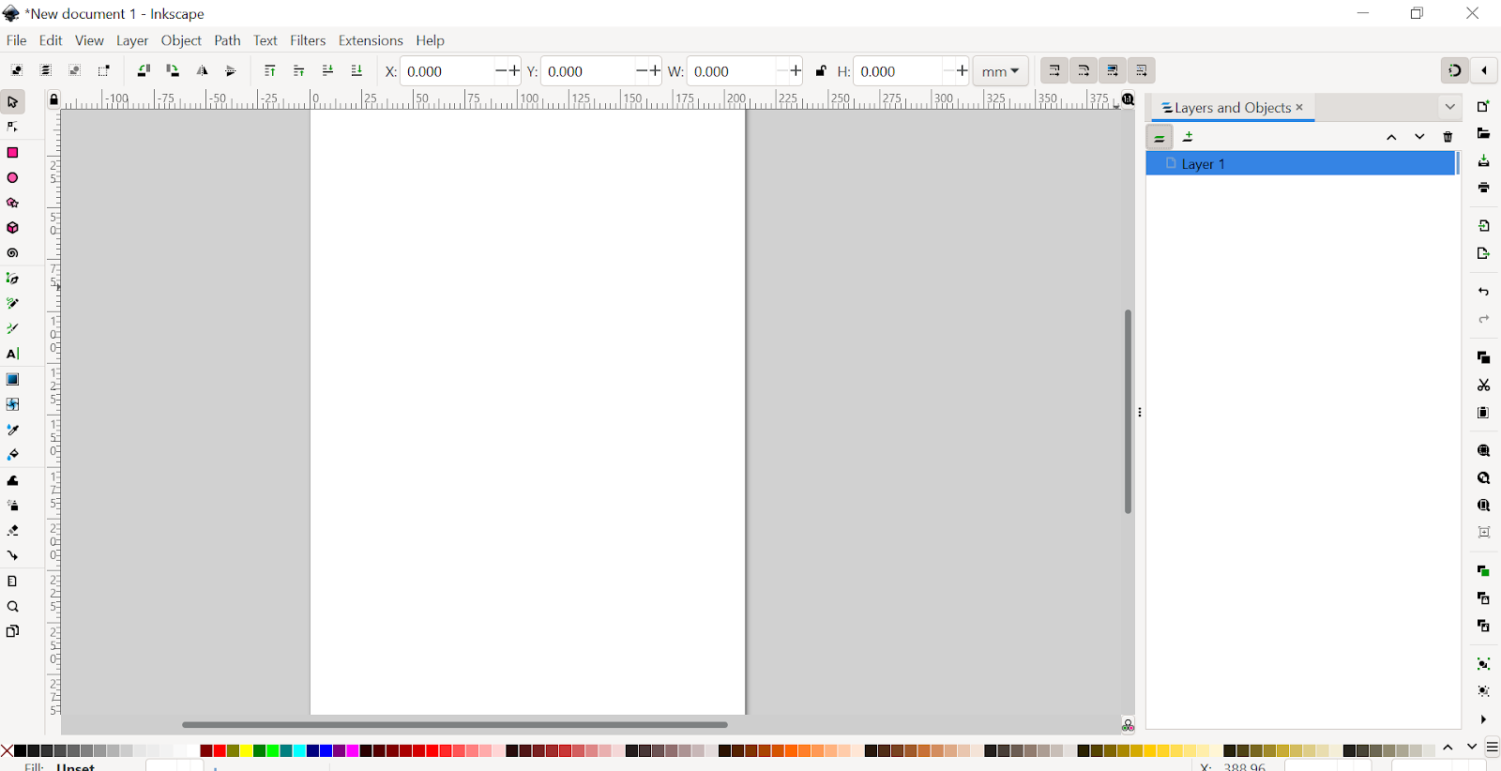Select the Text tool
Screen dimensions: 1501x771
point(13,354)
